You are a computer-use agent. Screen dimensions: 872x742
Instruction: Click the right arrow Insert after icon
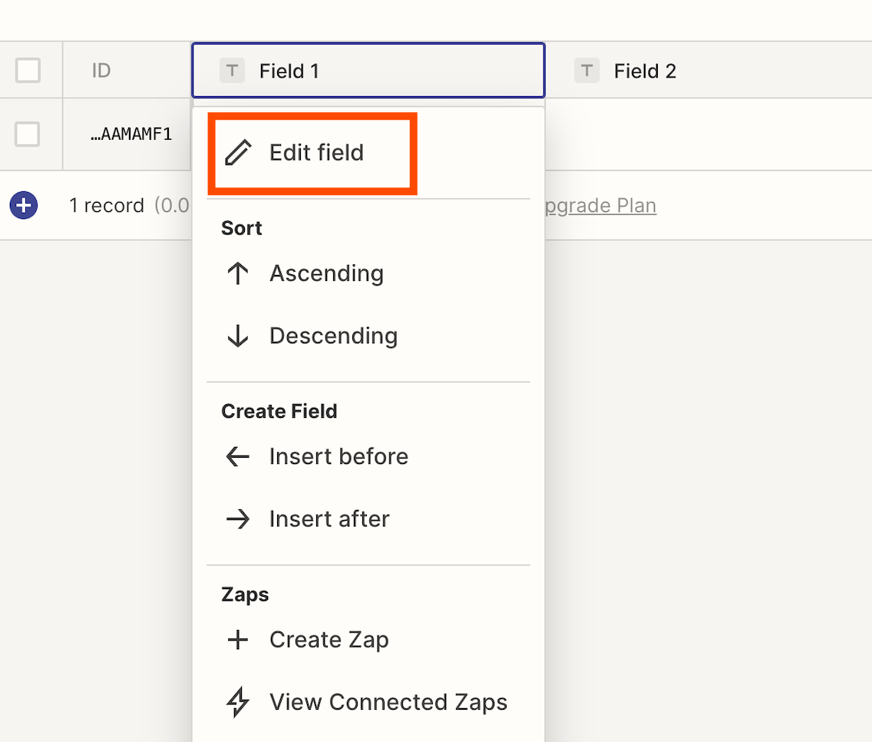(x=238, y=518)
